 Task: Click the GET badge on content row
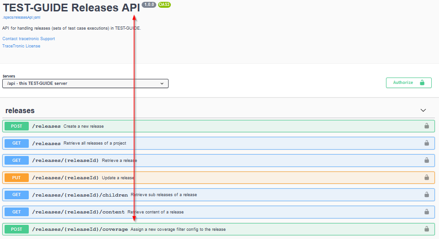coord(16,212)
